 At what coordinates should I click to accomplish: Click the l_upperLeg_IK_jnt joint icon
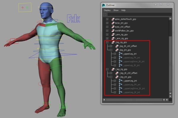coord(120,65)
